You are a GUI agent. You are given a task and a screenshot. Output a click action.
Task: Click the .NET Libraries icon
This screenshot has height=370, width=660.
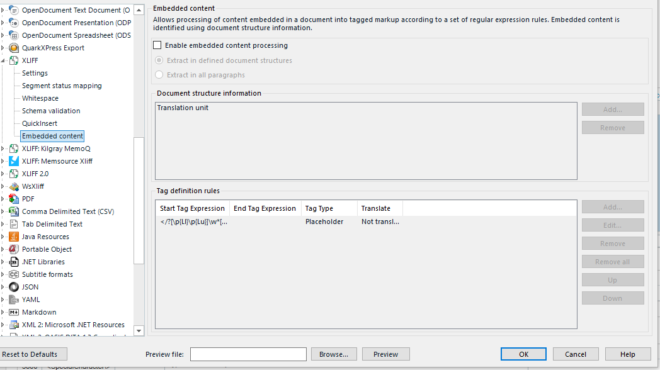click(14, 262)
